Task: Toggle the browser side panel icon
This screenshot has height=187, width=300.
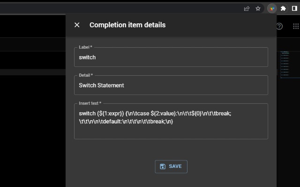Action: coord(294,8)
